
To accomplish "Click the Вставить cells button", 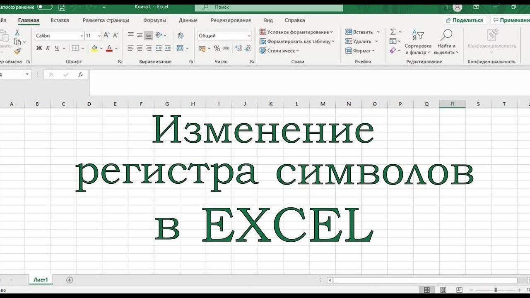I will (x=359, y=32).
